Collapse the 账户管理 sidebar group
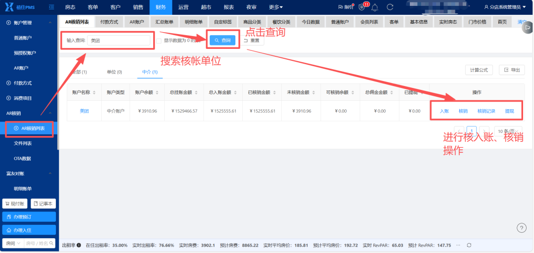The width and height of the screenshot is (534, 253). (x=50, y=22)
